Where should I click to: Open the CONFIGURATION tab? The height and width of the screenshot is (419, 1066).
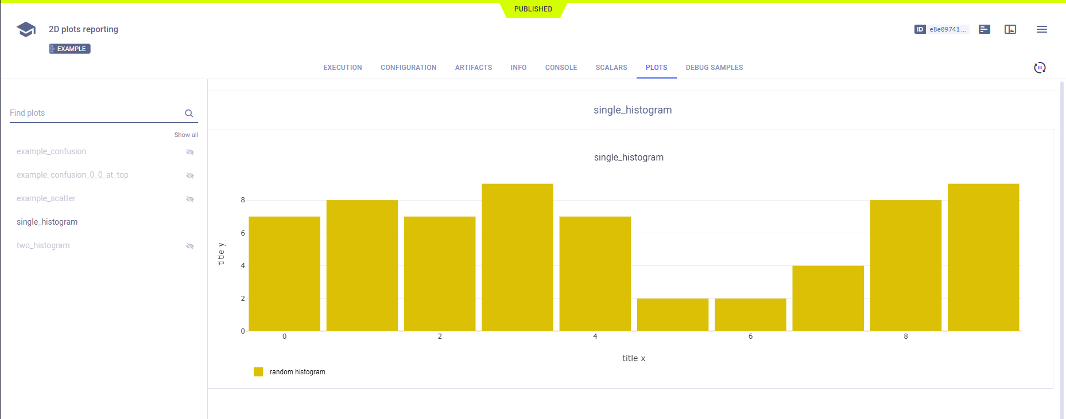pyautogui.click(x=408, y=68)
